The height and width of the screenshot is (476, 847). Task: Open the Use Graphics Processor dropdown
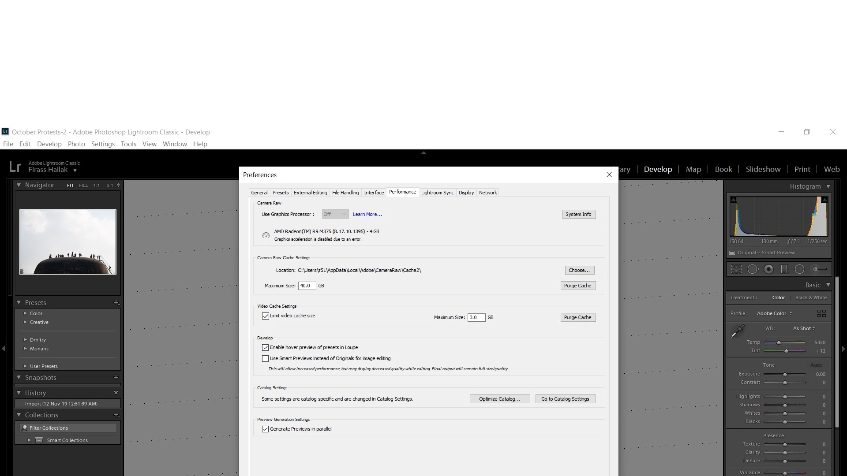point(335,214)
